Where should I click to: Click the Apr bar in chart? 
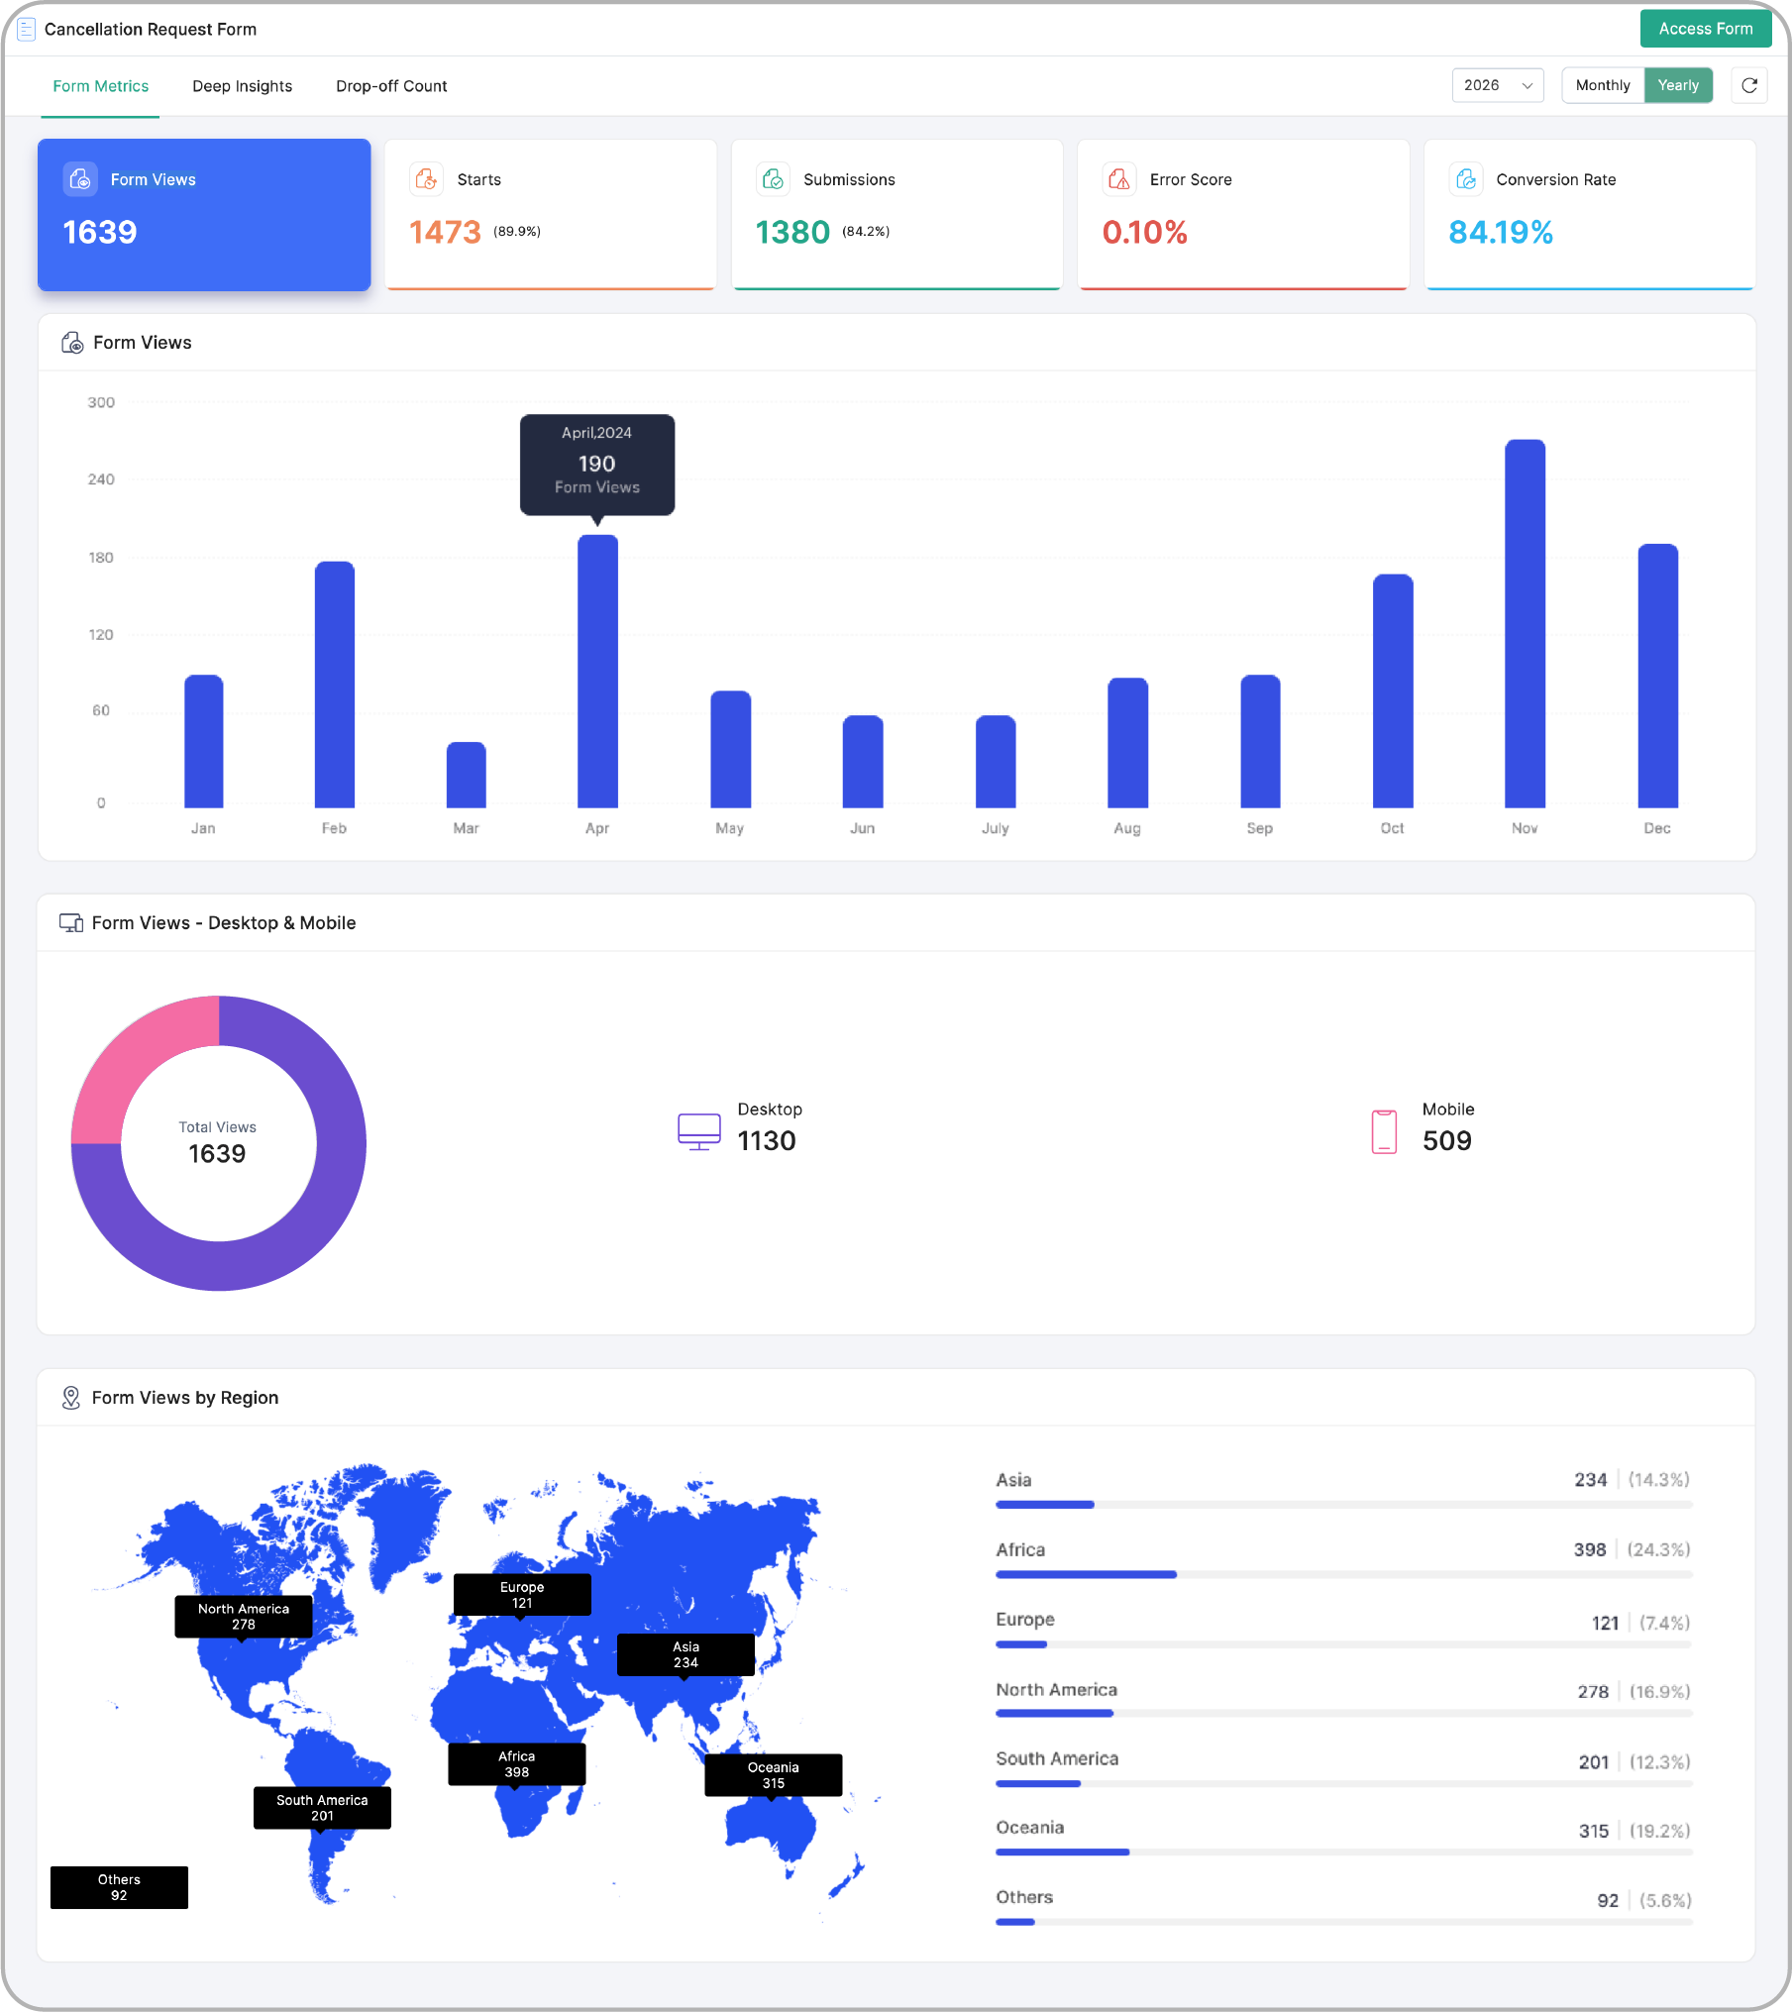[x=597, y=672]
